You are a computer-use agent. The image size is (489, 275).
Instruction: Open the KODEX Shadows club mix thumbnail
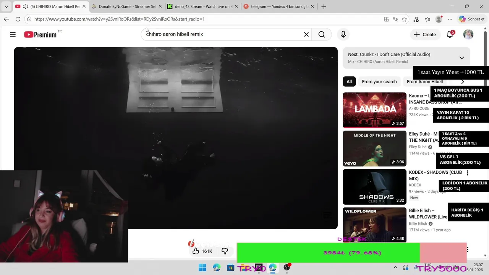(x=374, y=187)
